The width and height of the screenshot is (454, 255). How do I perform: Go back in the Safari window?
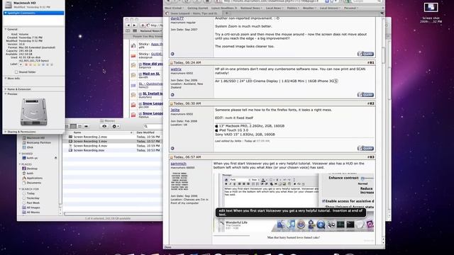(128, 25)
